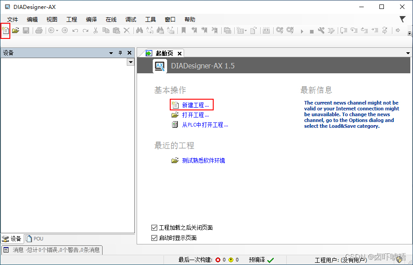Image resolution: width=413 pixels, height=265 pixels.
Task: Expand the toolbar overflow options arrow
Action: tap(409, 34)
